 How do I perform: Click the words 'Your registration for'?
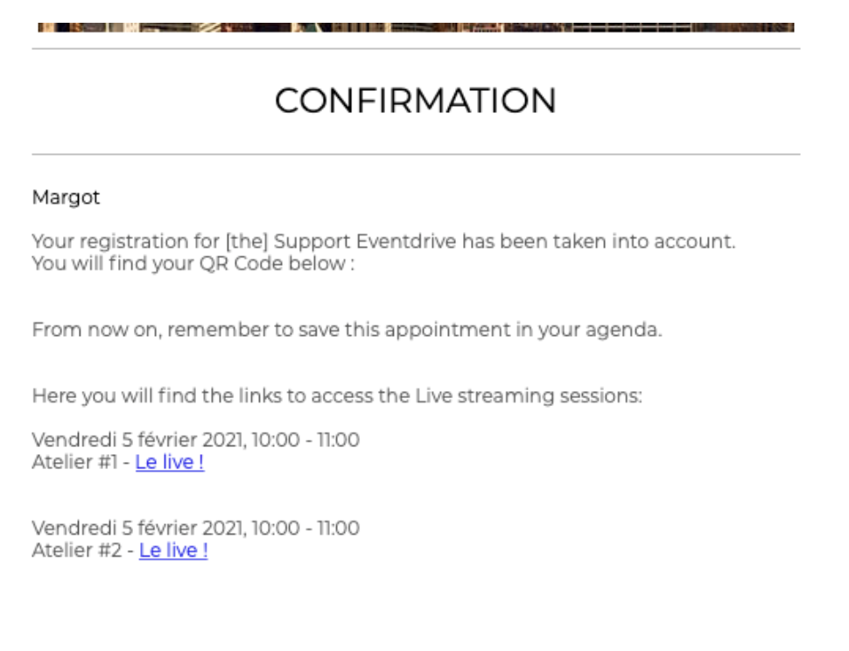pyautogui.click(x=126, y=241)
